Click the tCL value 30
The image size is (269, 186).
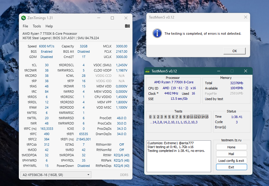47,65
